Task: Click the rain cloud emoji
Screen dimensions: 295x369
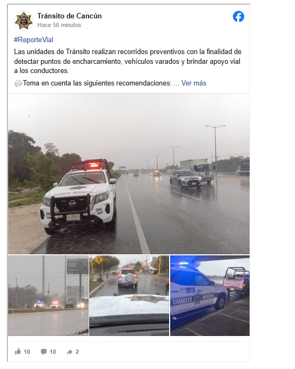Action: (18, 83)
